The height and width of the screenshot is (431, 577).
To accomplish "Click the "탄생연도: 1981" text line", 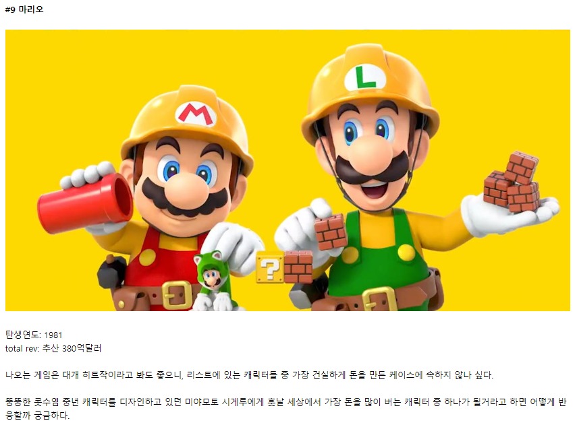I will coord(34,335).
